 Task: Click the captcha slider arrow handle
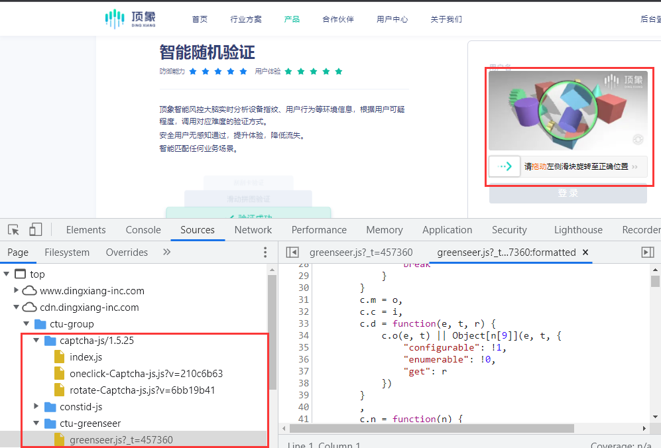(x=505, y=166)
